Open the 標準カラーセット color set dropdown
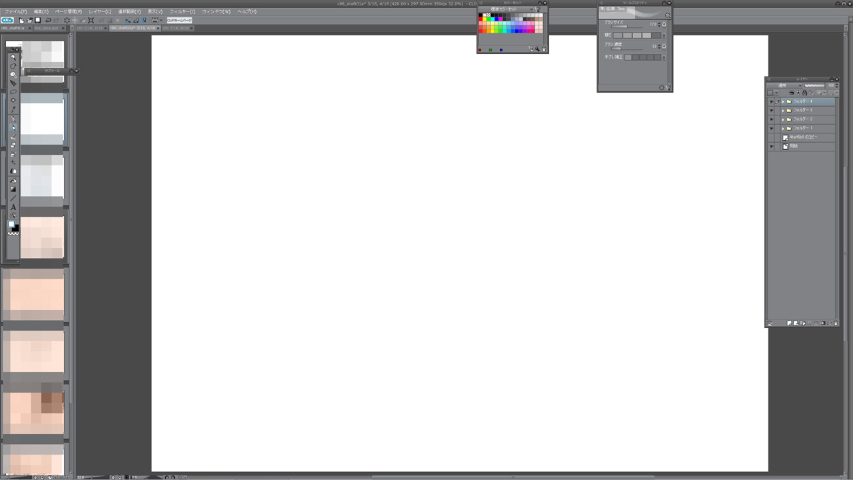The height and width of the screenshot is (480, 853). click(506, 9)
